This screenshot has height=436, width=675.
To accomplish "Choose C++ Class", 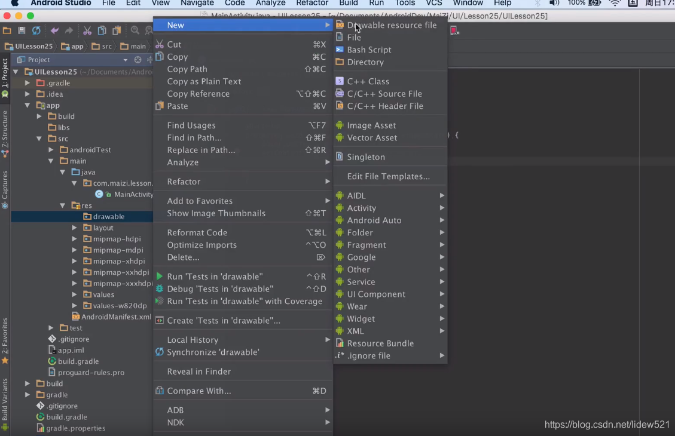I will tap(390, 81).
